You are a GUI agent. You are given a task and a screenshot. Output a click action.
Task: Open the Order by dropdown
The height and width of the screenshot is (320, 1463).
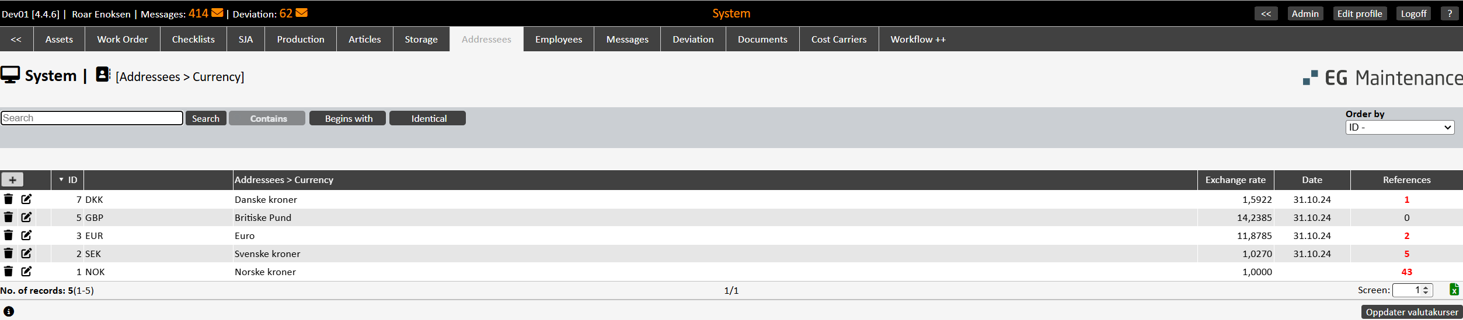[1399, 127]
